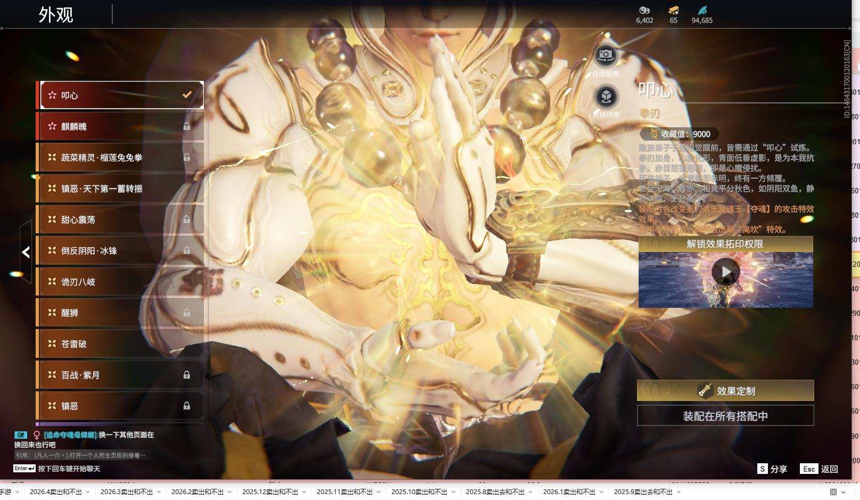Collapse the skin list with left arrow
The image size is (860, 500).
[x=26, y=252]
